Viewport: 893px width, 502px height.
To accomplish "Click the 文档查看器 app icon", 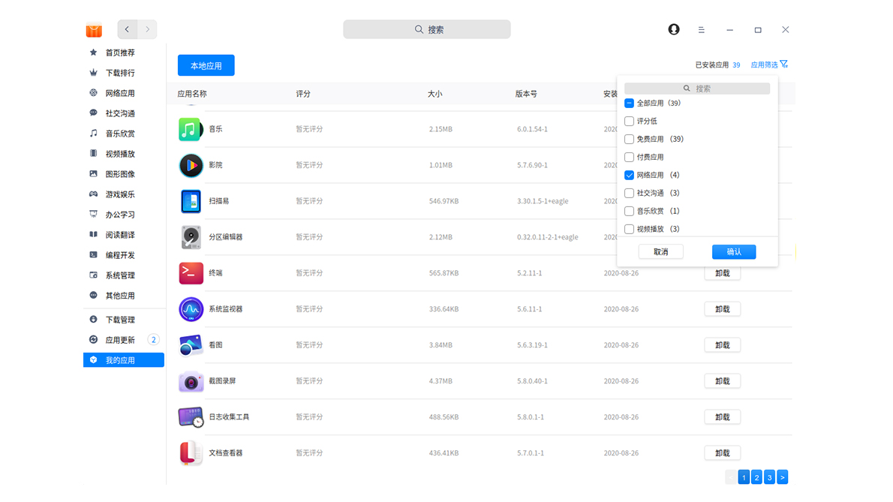I will click(x=191, y=453).
